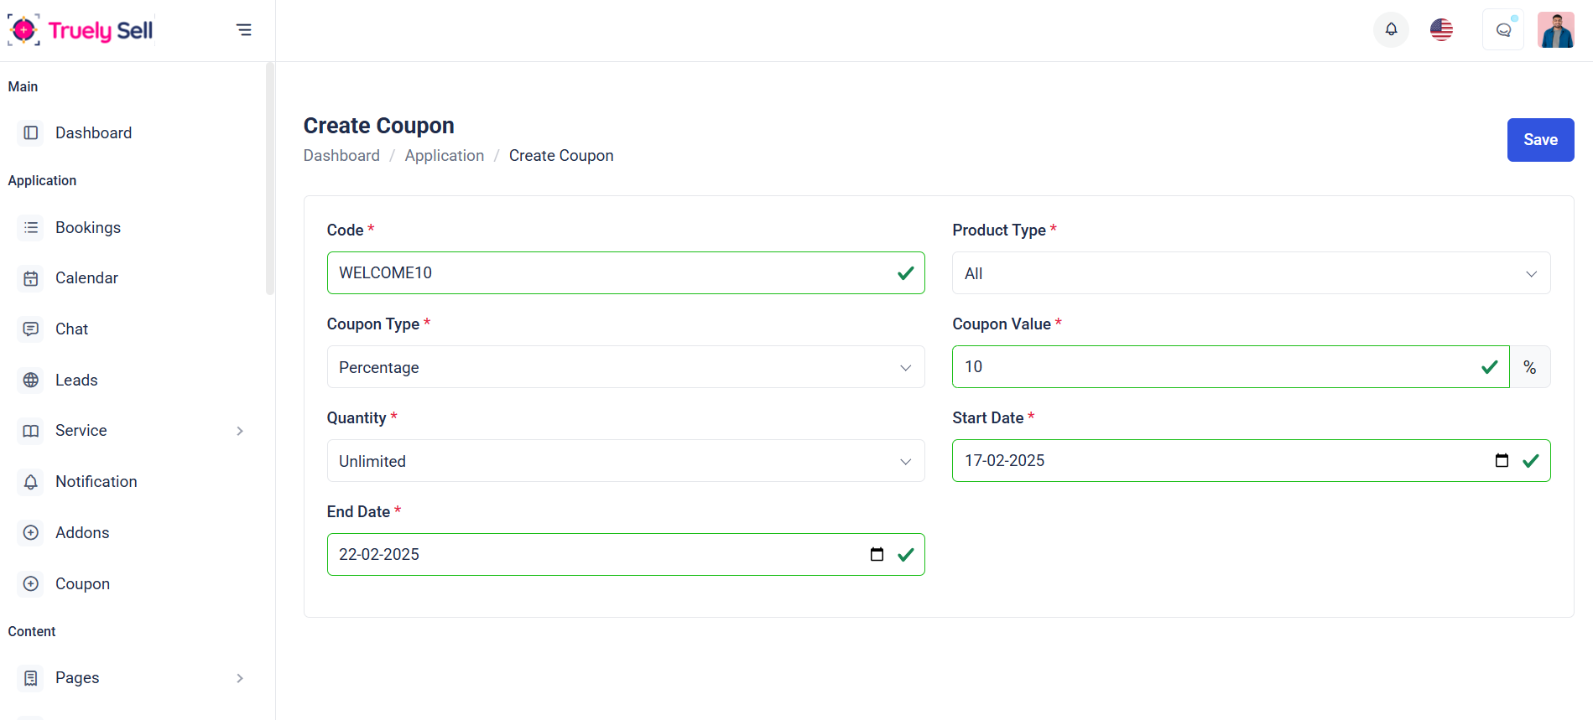This screenshot has width=1593, height=720.
Task: Expand the Pages submenu
Action: pos(240,678)
